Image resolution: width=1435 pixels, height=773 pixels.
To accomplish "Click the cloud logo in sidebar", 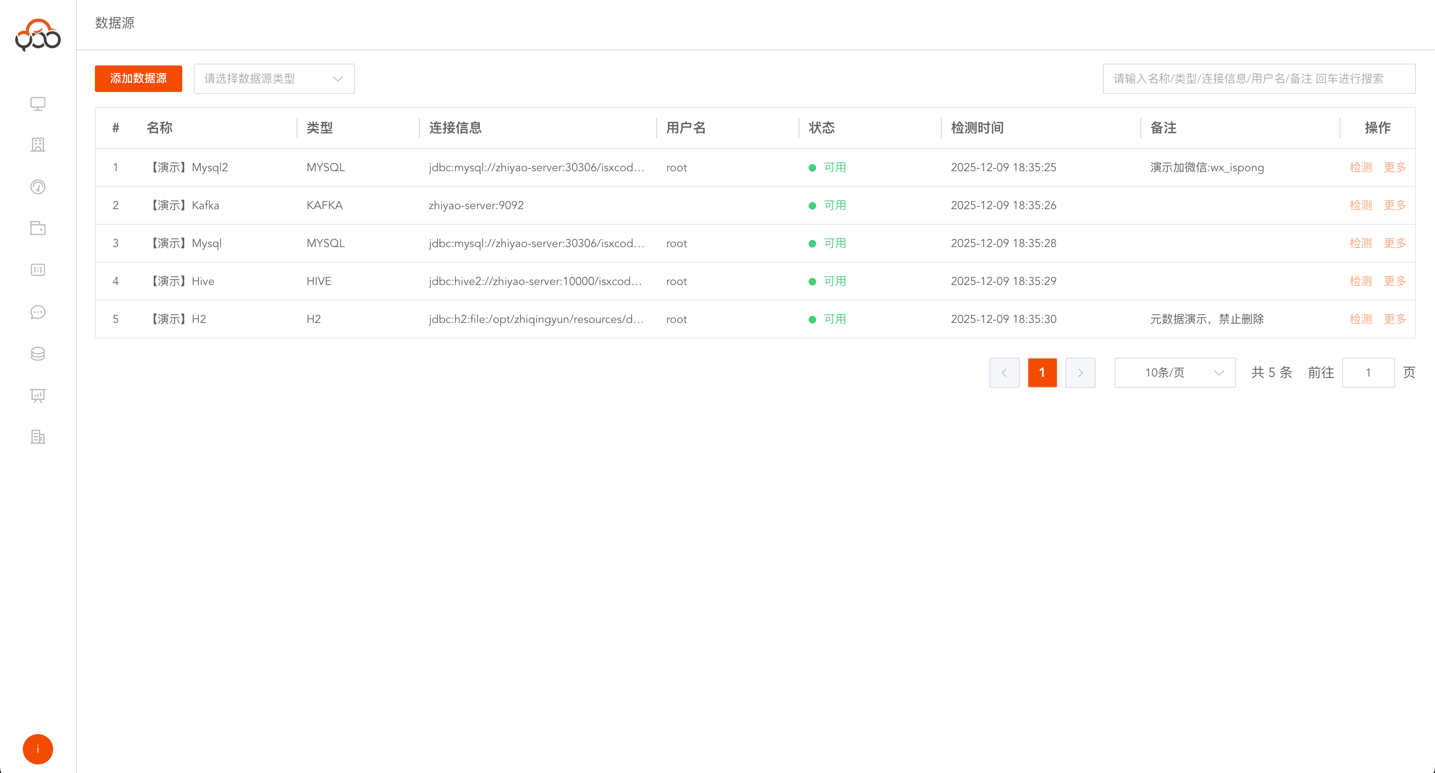I will [38, 35].
